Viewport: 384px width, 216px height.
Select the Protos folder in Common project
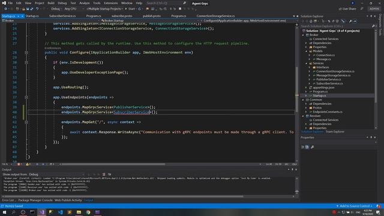point(317,108)
